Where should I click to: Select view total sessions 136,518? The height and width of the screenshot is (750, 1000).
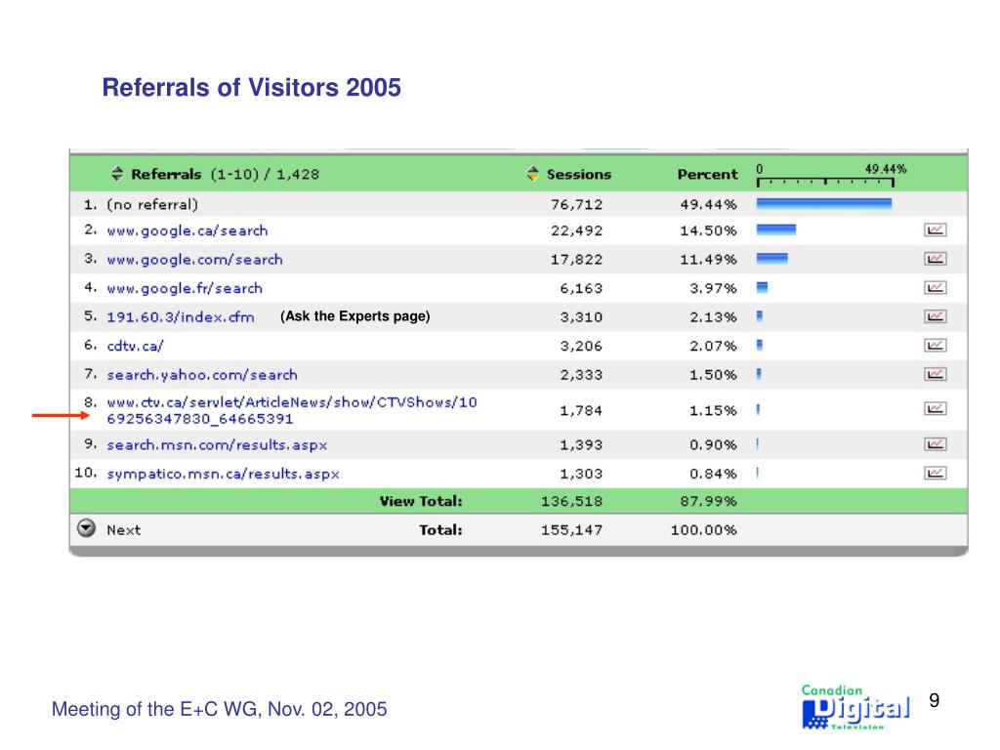(x=571, y=501)
